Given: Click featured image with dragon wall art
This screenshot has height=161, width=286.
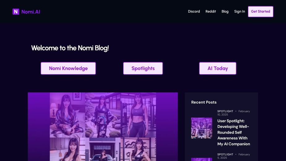Looking at the screenshot, I should point(138,149).
